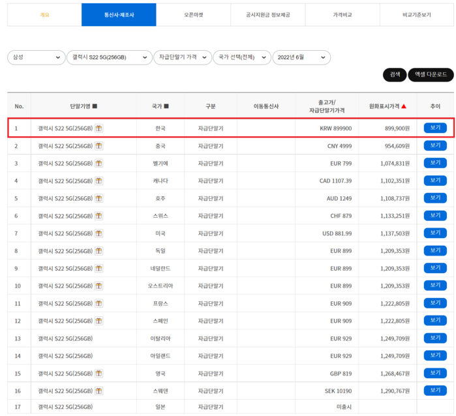The width and height of the screenshot is (456, 416).
Task: Open the 개요 tab
Action: pyautogui.click(x=44, y=15)
